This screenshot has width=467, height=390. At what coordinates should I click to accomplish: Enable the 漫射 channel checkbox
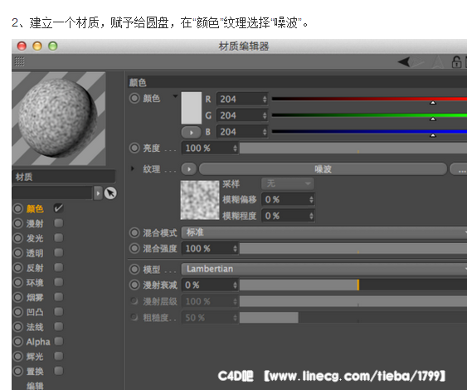coord(58,223)
